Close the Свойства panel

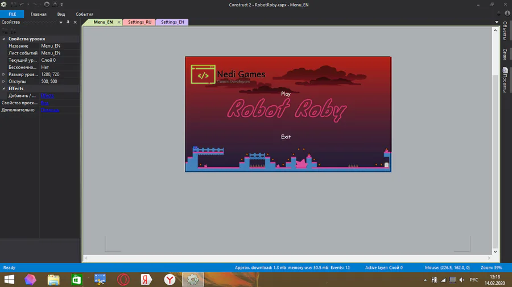tap(75, 22)
